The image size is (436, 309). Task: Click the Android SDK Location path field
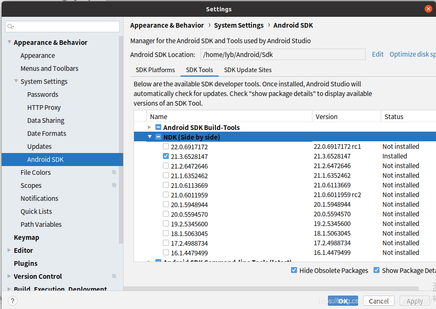coord(283,54)
